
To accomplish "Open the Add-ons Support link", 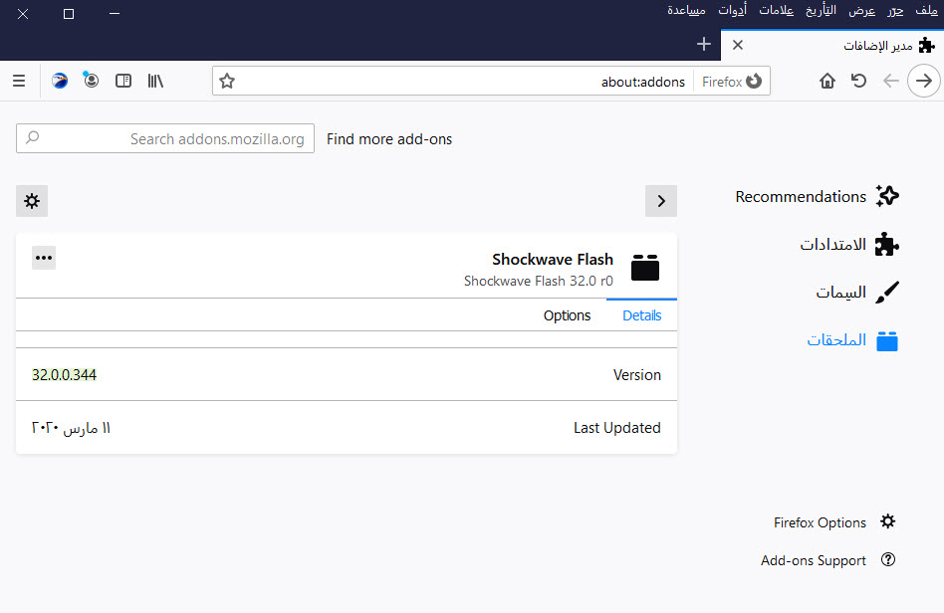I will click(x=813, y=560).
